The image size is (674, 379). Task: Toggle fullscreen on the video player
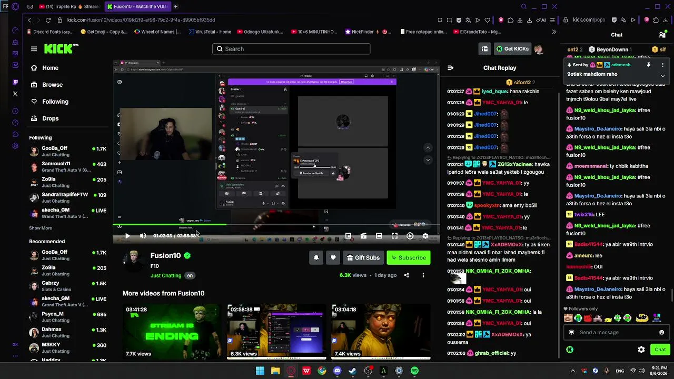click(394, 236)
